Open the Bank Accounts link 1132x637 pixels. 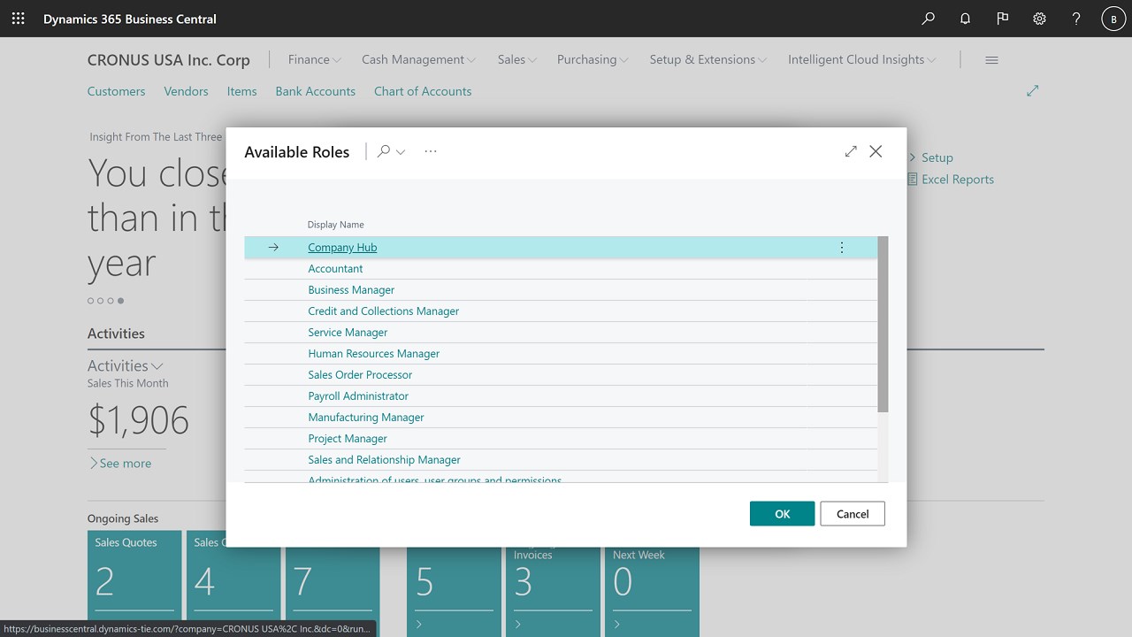(x=315, y=91)
